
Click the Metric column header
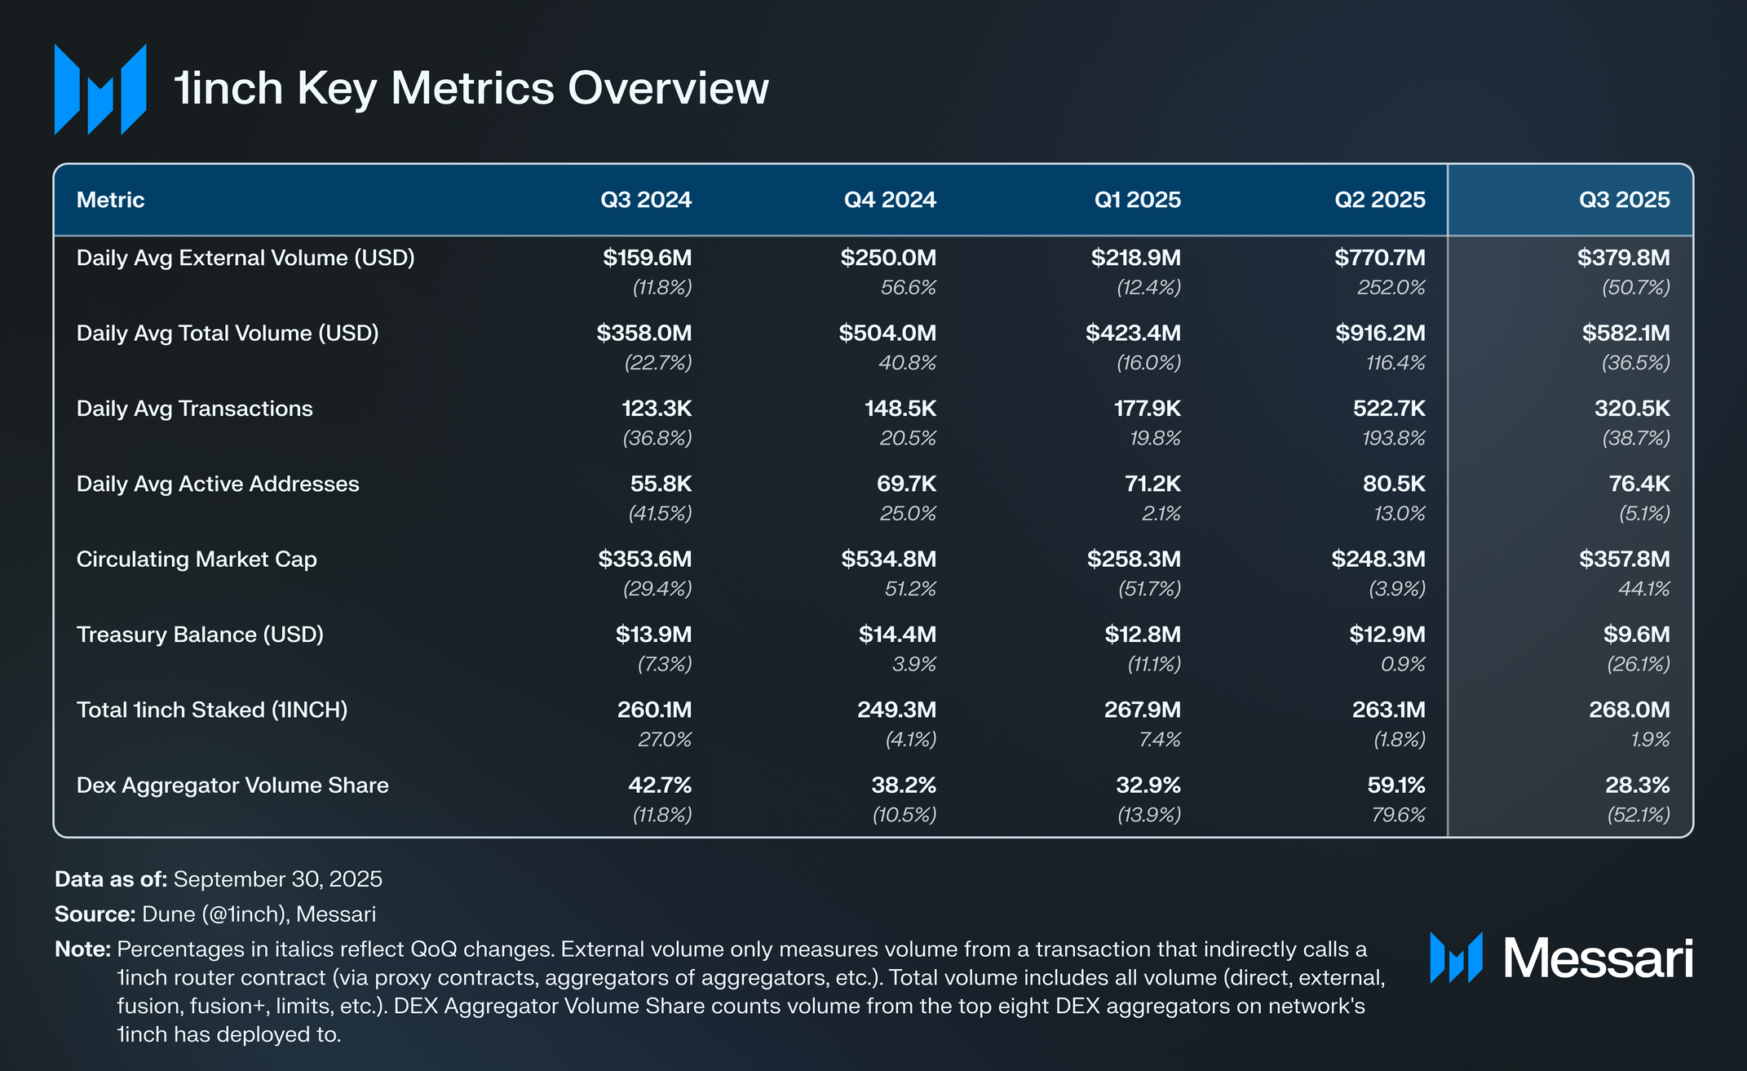pos(110,200)
